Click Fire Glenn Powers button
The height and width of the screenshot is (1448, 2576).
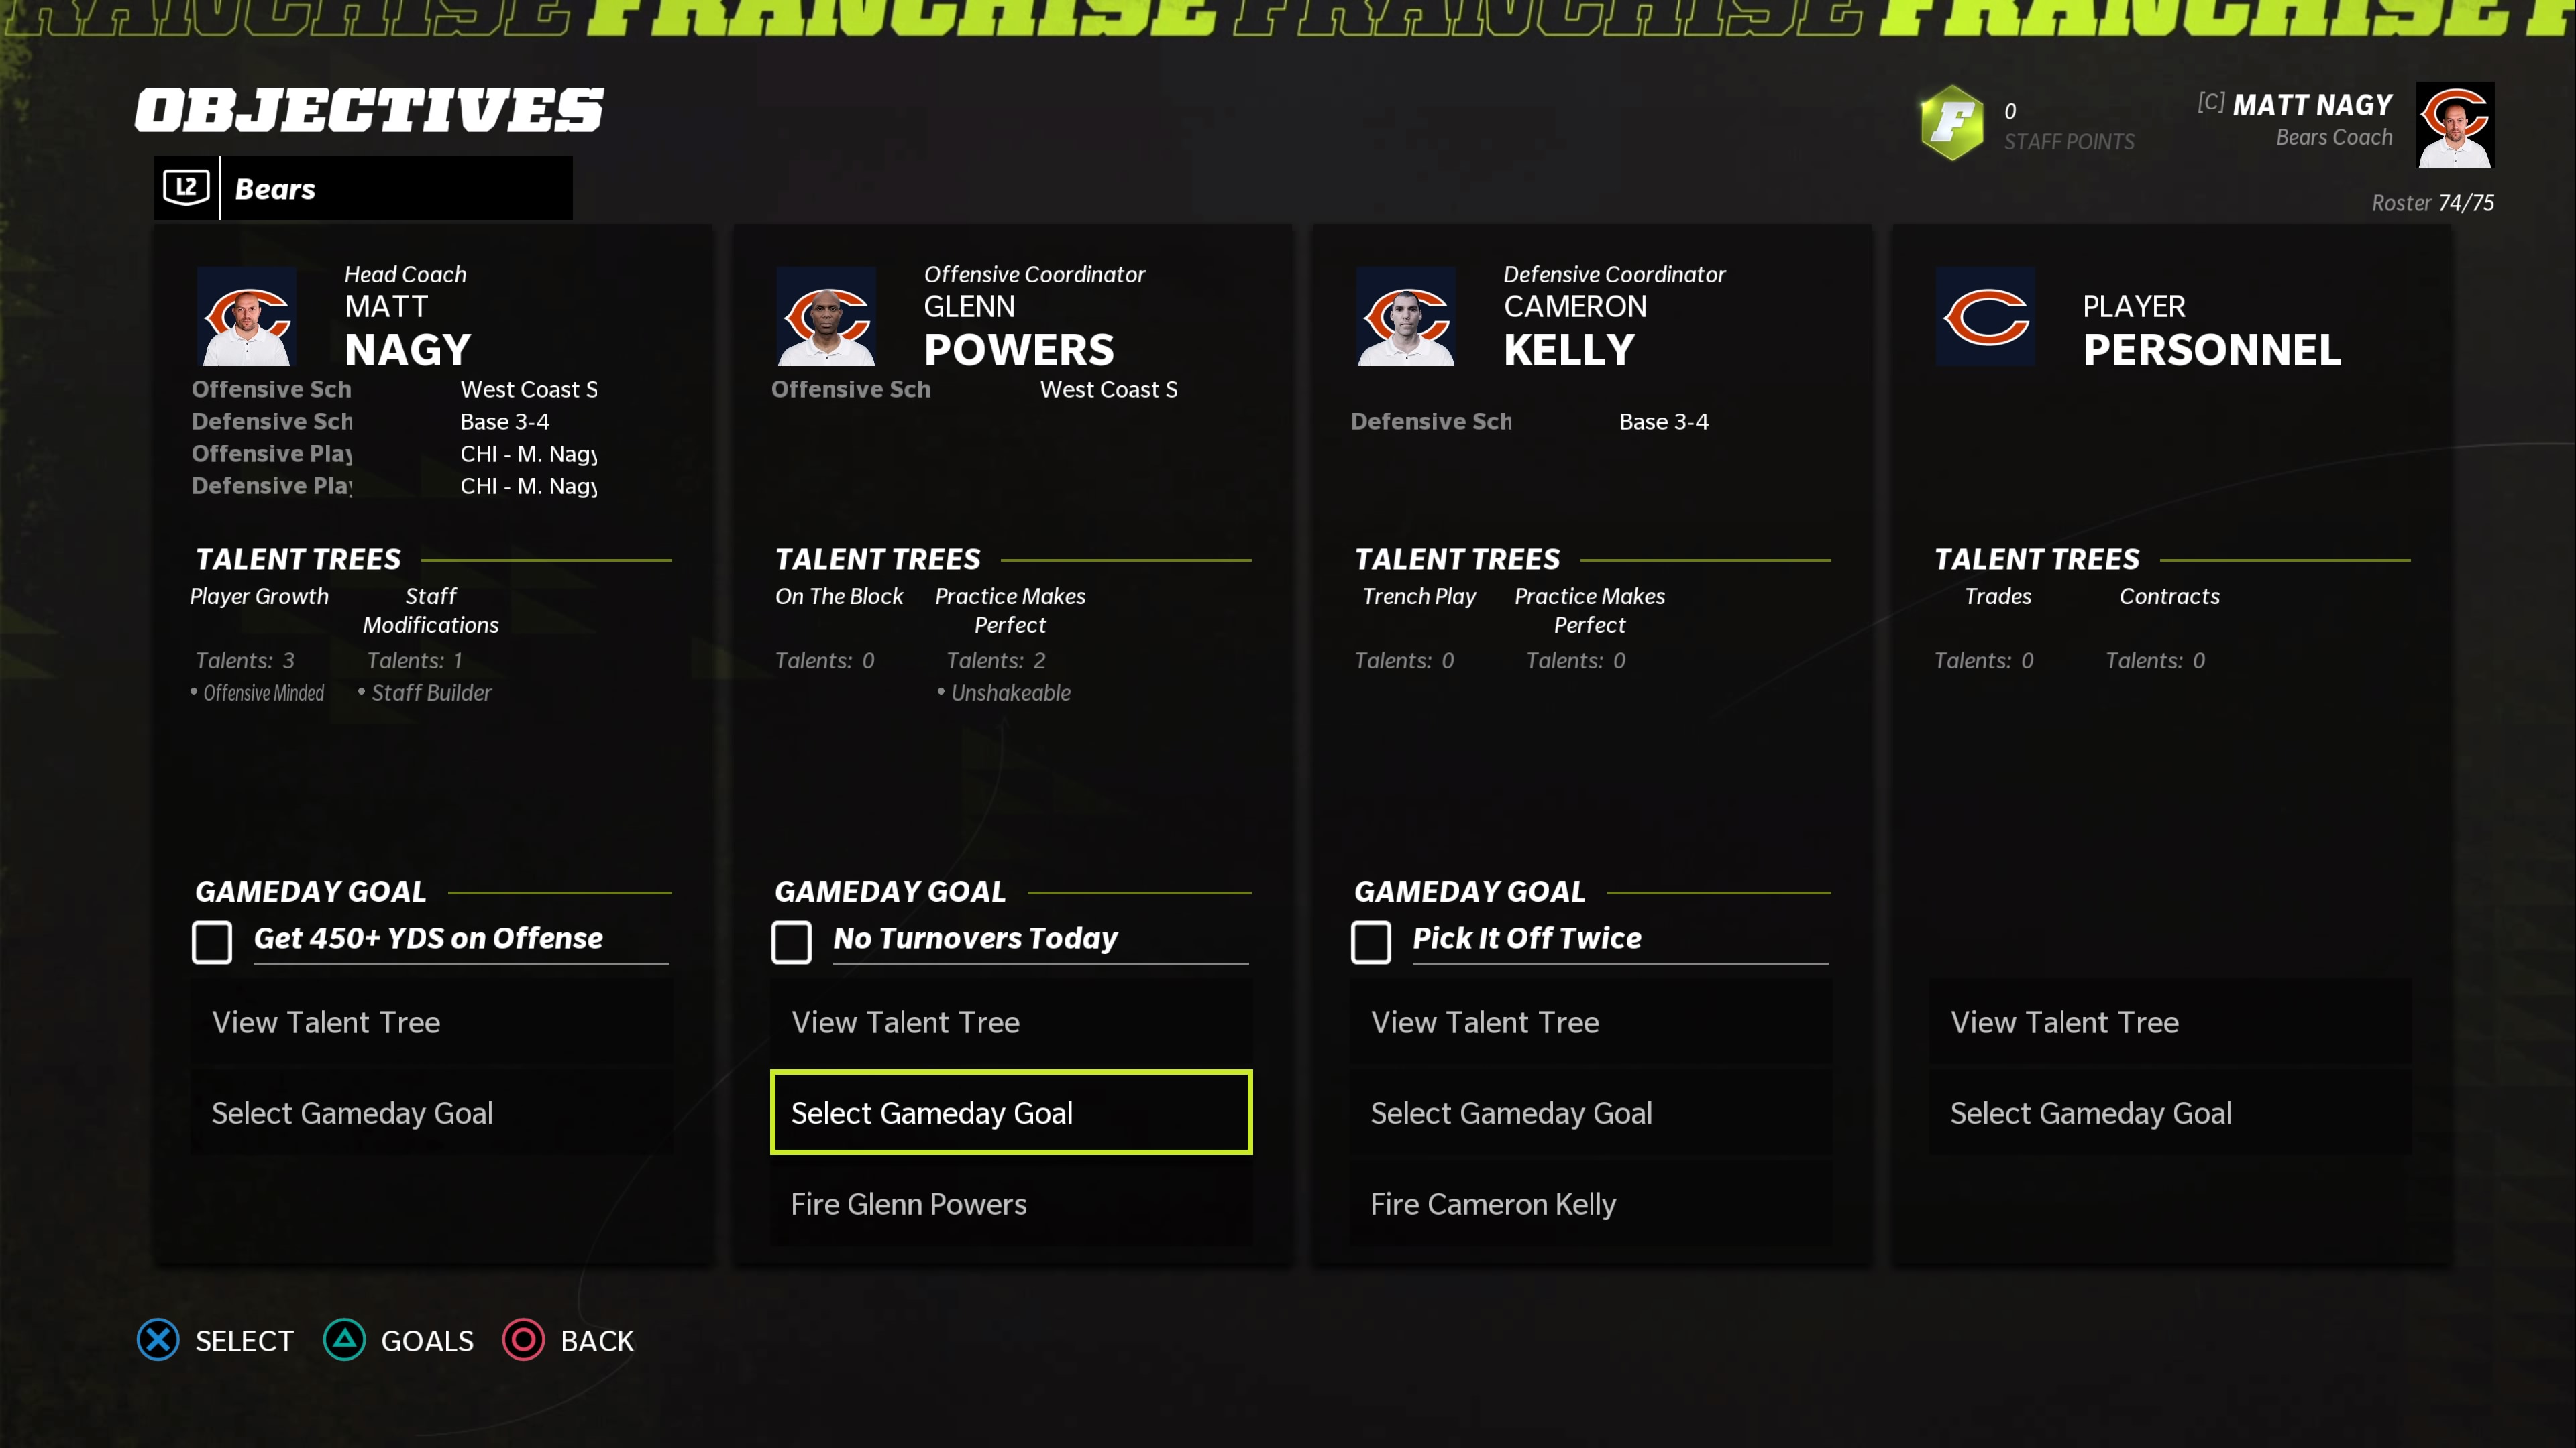click(1011, 1203)
